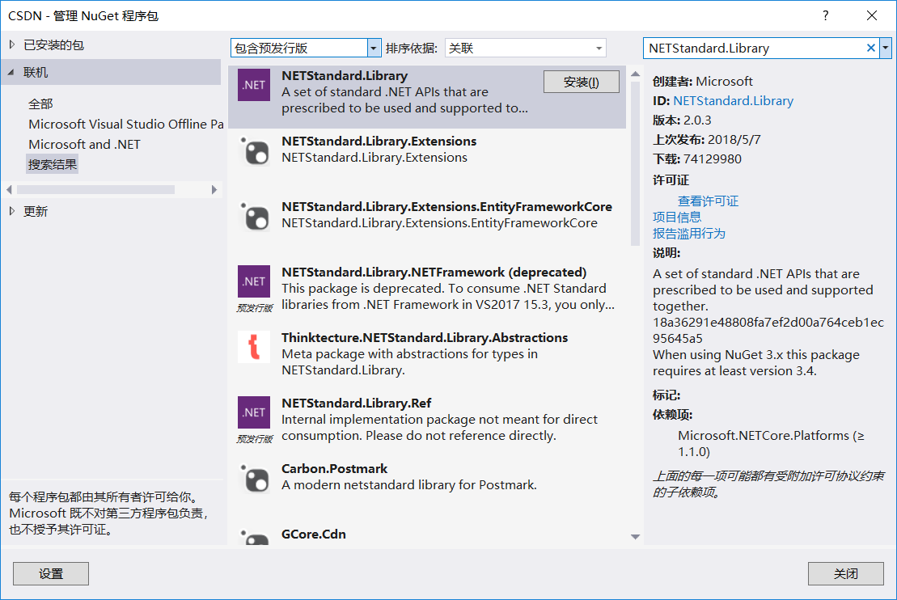Expand the 更新 section
Image resolution: width=897 pixels, height=600 pixels.
12,211
